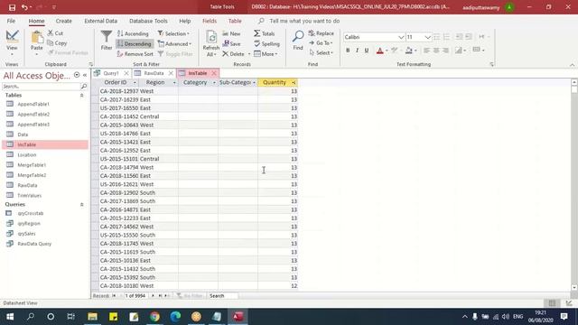Close the InsTable tab
Screen dimensions: 578x325
point(214,73)
